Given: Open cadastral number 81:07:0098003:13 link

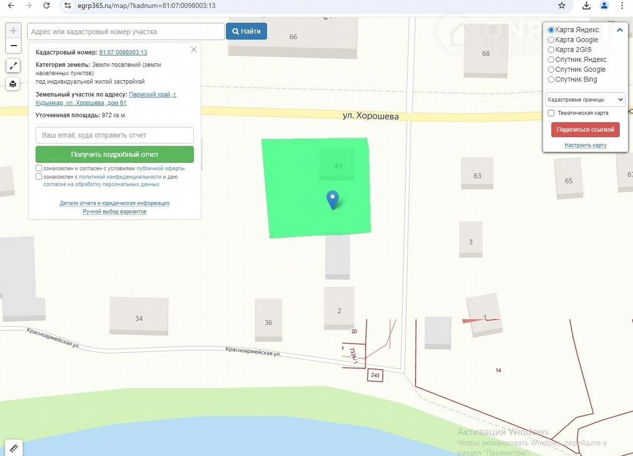Looking at the screenshot, I should point(123,52).
